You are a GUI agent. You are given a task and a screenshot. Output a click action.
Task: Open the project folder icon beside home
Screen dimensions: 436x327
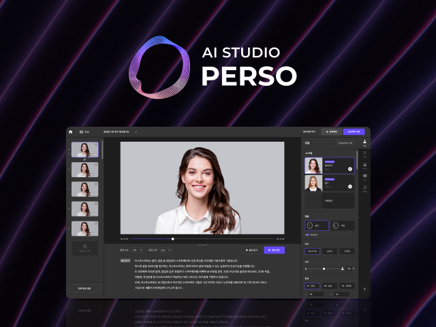81,131
